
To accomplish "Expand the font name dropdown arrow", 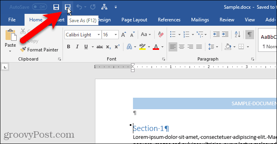I will click(99, 35).
